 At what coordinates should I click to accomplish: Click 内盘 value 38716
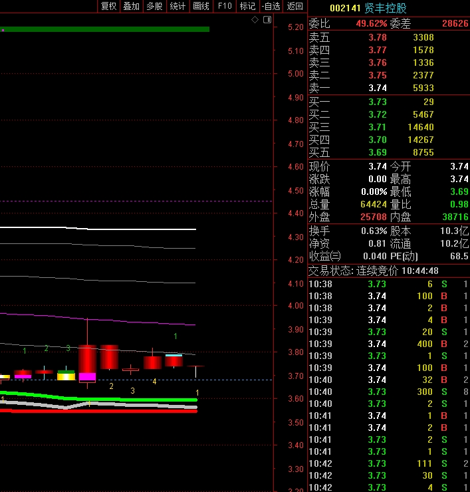[455, 217]
